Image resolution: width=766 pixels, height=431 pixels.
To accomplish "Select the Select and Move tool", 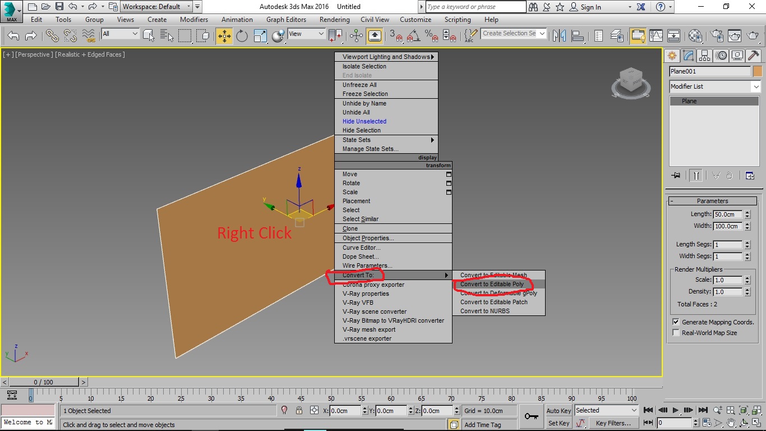I will [224, 35].
